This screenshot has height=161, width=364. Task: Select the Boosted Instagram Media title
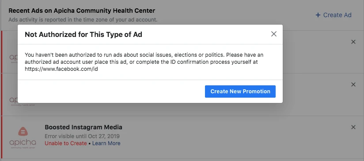pyautogui.click(x=83, y=127)
